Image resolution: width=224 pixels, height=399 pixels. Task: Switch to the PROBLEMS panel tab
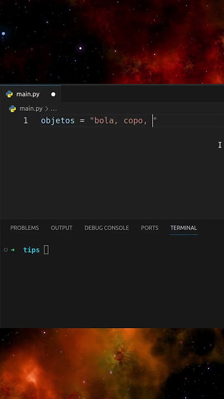pos(25,228)
